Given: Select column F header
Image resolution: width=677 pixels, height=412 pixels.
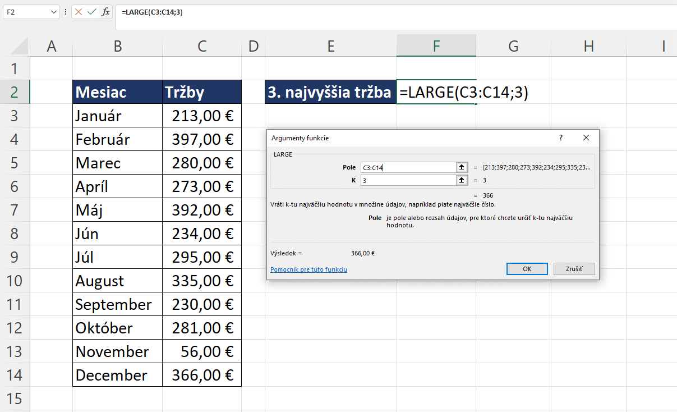Looking at the screenshot, I should pyautogui.click(x=436, y=47).
